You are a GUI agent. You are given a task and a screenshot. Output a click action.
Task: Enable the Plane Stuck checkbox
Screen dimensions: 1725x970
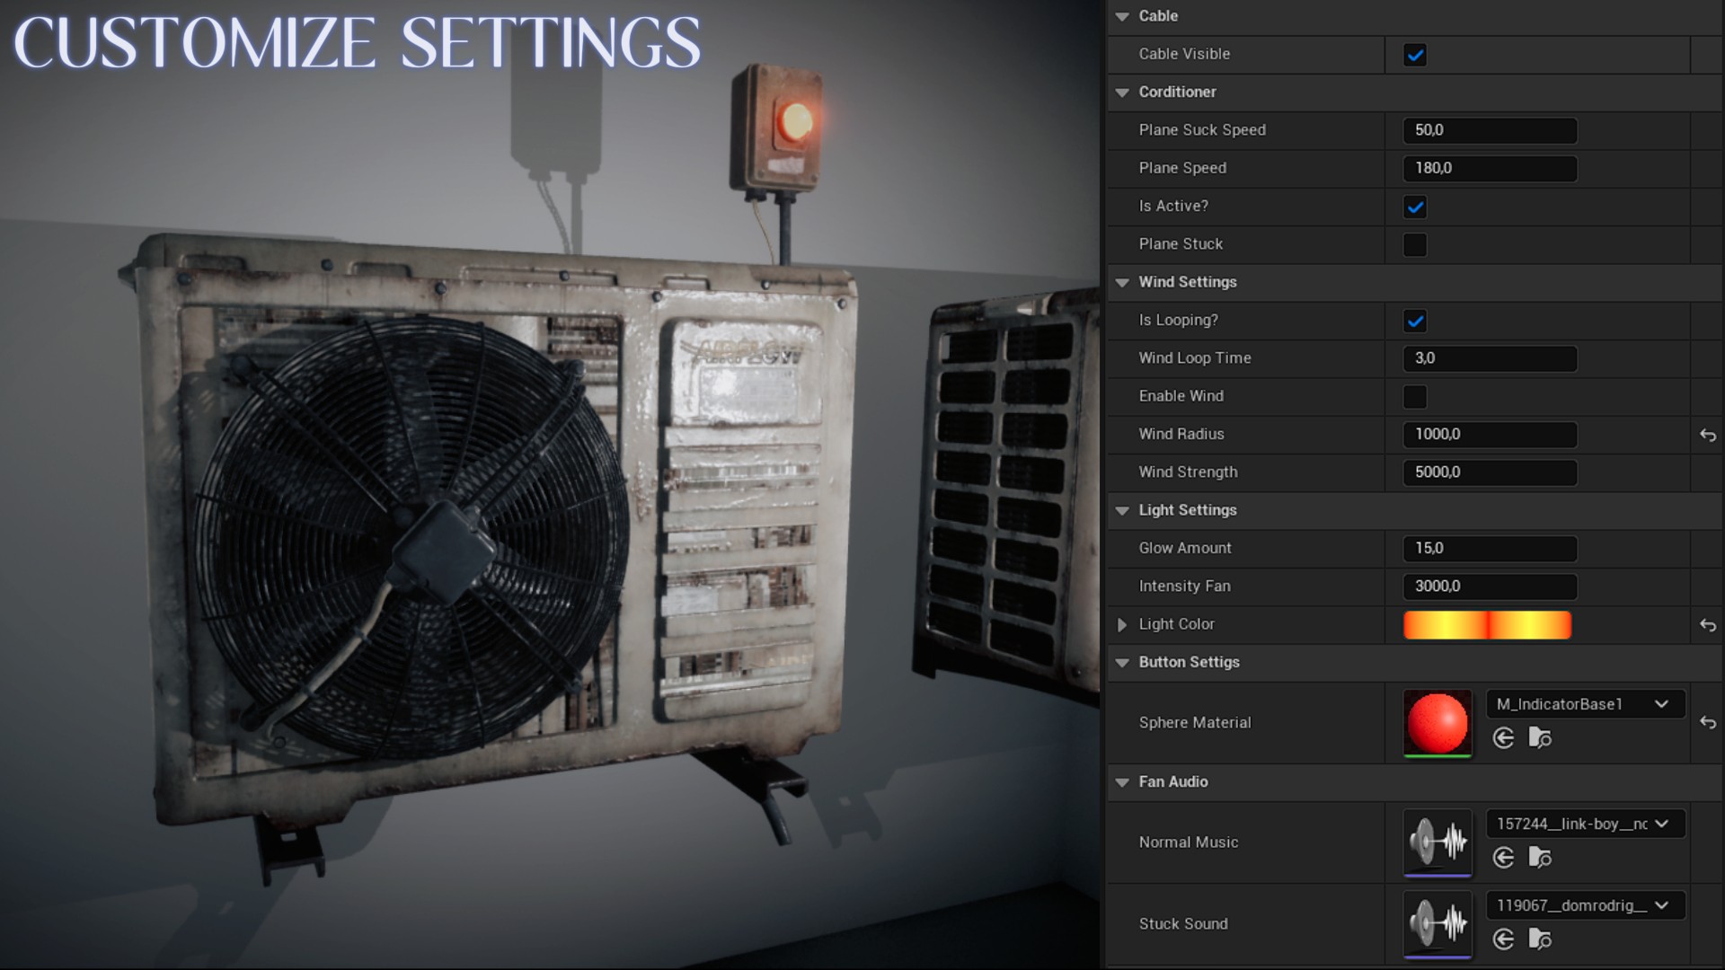click(x=1415, y=245)
